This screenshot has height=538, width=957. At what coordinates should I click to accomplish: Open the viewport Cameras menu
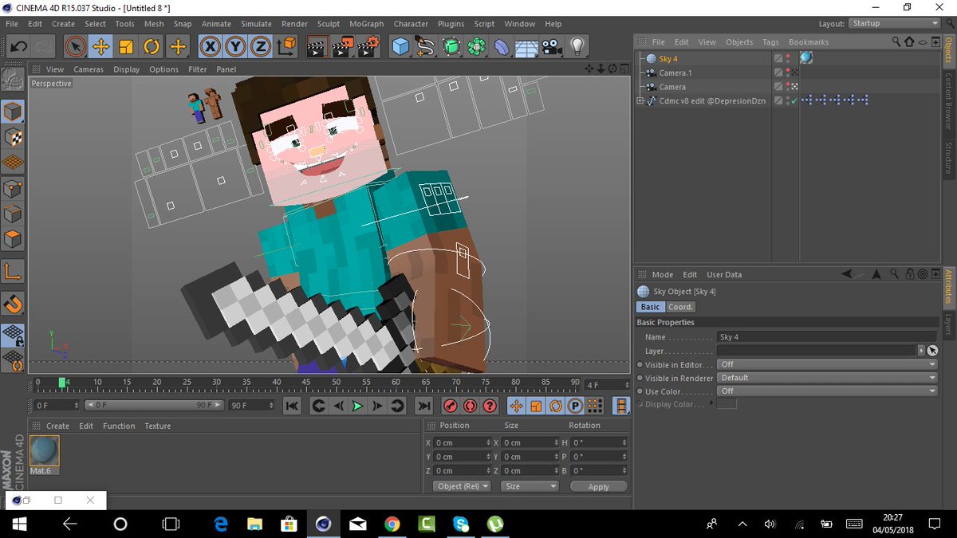tap(89, 69)
